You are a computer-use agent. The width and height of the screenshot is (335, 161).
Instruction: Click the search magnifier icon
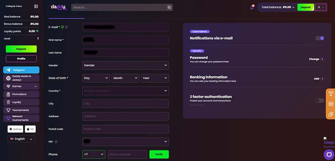[169, 7]
